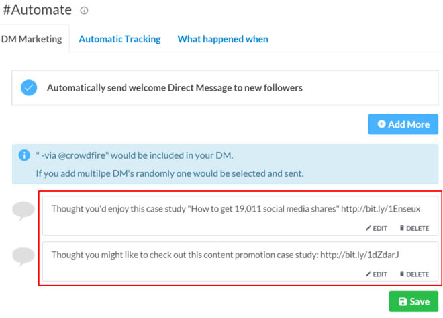The image size is (443, 318).
Task: Toggle the welcome Direct Message checkmark
Action: point(29,87)
